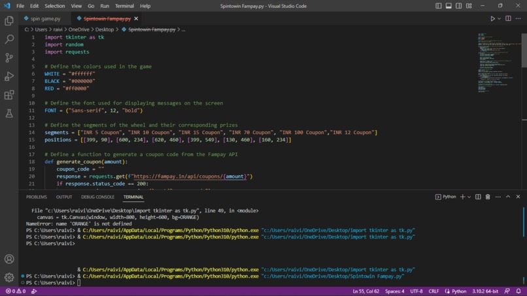Image resolution: width=527 pixels, height=296 pixels.
Task: Open notifications bell icon
Action: tap(518, 291)
